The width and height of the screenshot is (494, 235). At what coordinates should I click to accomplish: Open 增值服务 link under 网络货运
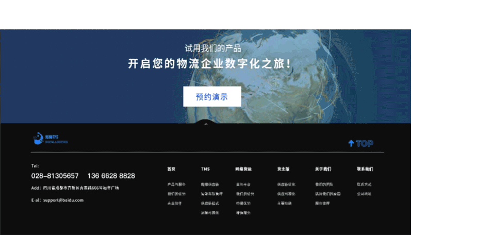[243, 213]
